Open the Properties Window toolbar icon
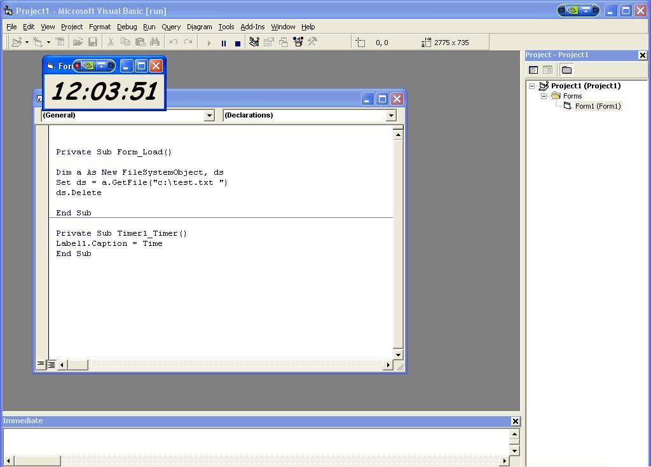Screen dimensions: 651x467 point(269,42)
